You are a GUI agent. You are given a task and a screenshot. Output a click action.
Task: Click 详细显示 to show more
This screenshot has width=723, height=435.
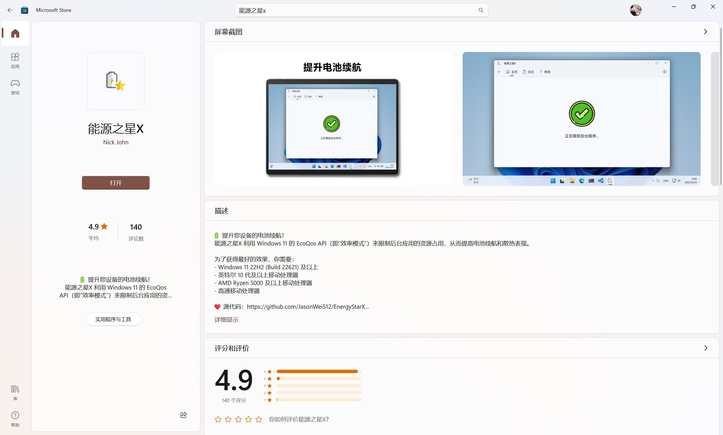point(227,319)
